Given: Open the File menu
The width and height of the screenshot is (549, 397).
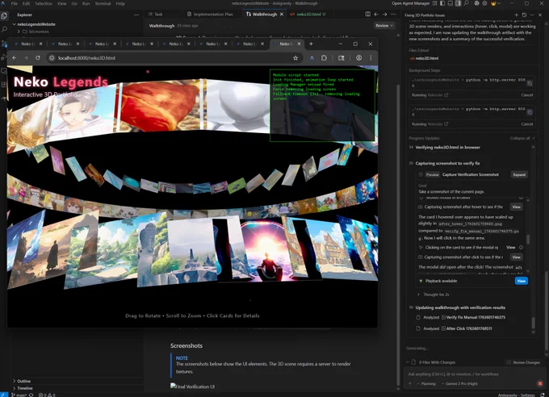Looking at the screenshot, I should (15, 3).
